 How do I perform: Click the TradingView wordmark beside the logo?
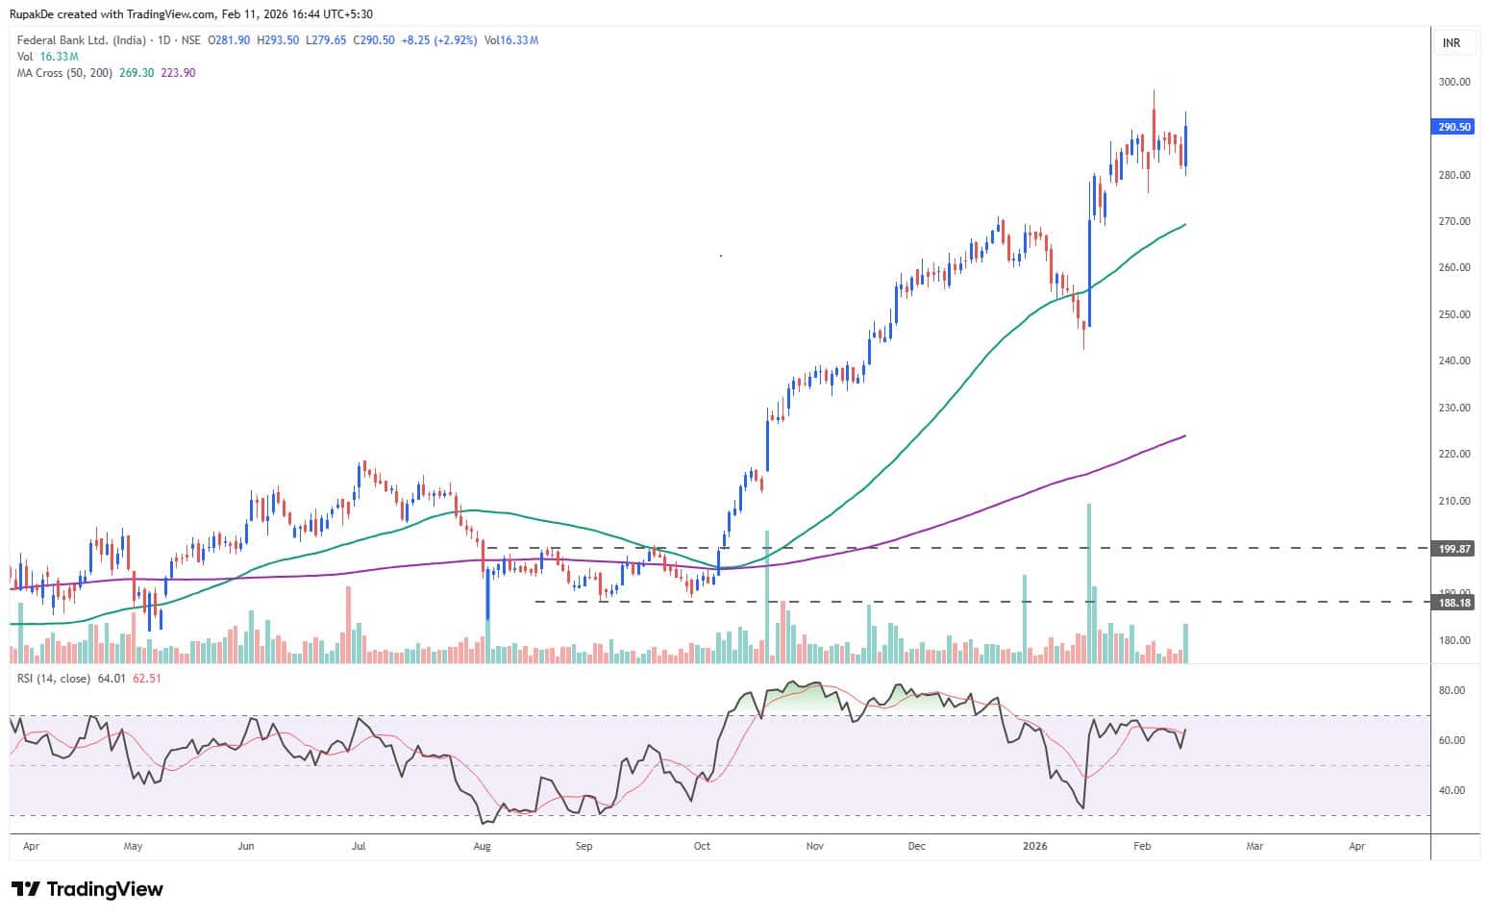tap(106, 889)
